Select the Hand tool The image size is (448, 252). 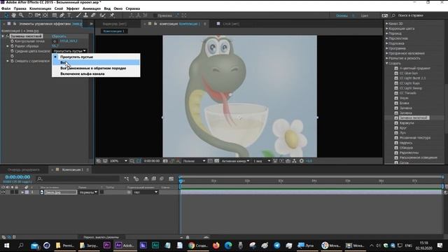(13, 15)
